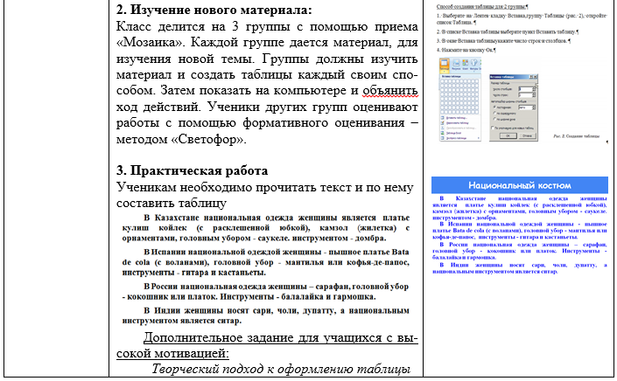The image size is (617, 381).
Task: Click the heading "3. Практическая работа"
Action: 192,171
